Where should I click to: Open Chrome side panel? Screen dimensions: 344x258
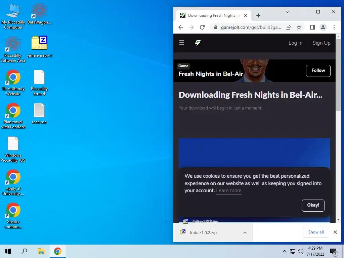312,27
